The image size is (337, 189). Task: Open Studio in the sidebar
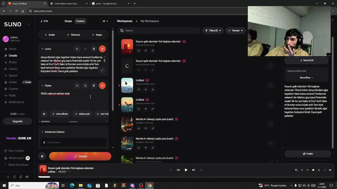pyautogui.click(x=13, y=62)
